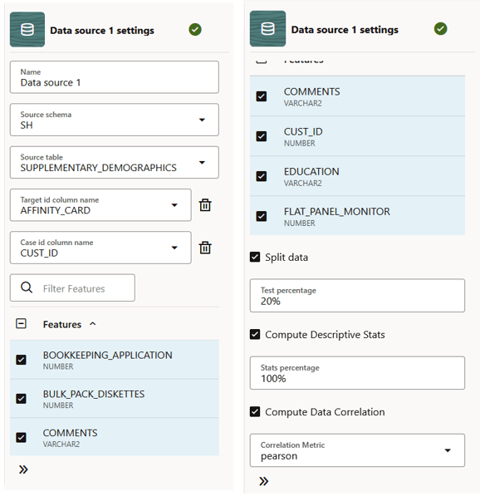The image size is (480, 496).
Task: Toggle the select-all Features checkbox
Action: [22, 323]
